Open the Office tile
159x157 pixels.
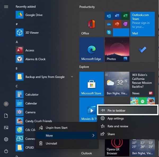[92, 24]
